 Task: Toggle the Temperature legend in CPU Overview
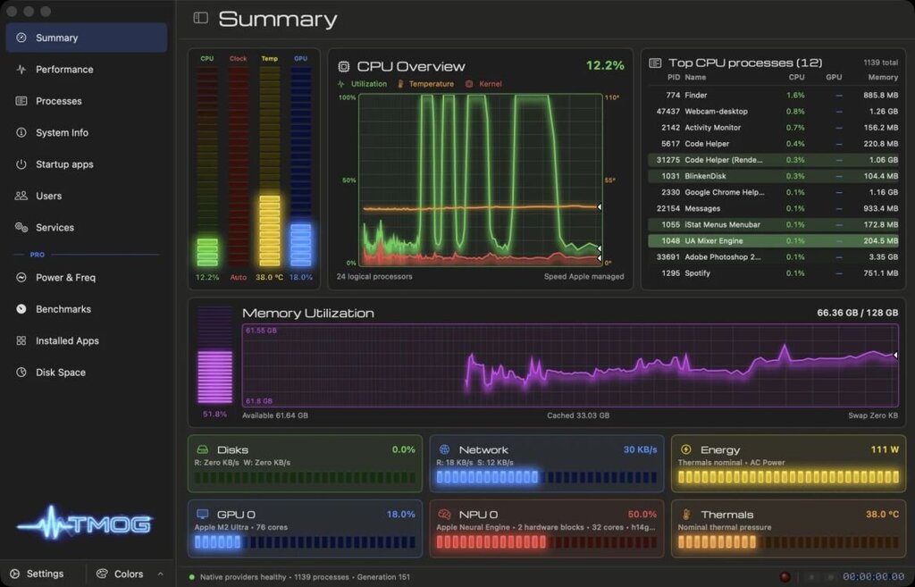[x=425, y=84]
